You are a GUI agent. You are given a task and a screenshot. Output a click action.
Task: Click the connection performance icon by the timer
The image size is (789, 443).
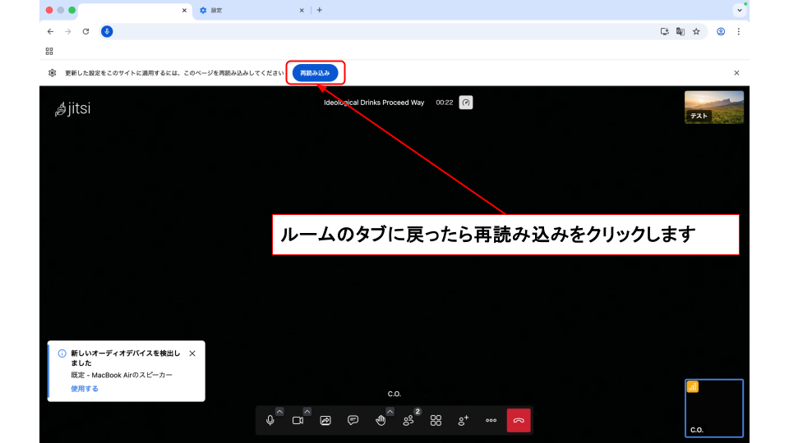(x=465, y=103)
